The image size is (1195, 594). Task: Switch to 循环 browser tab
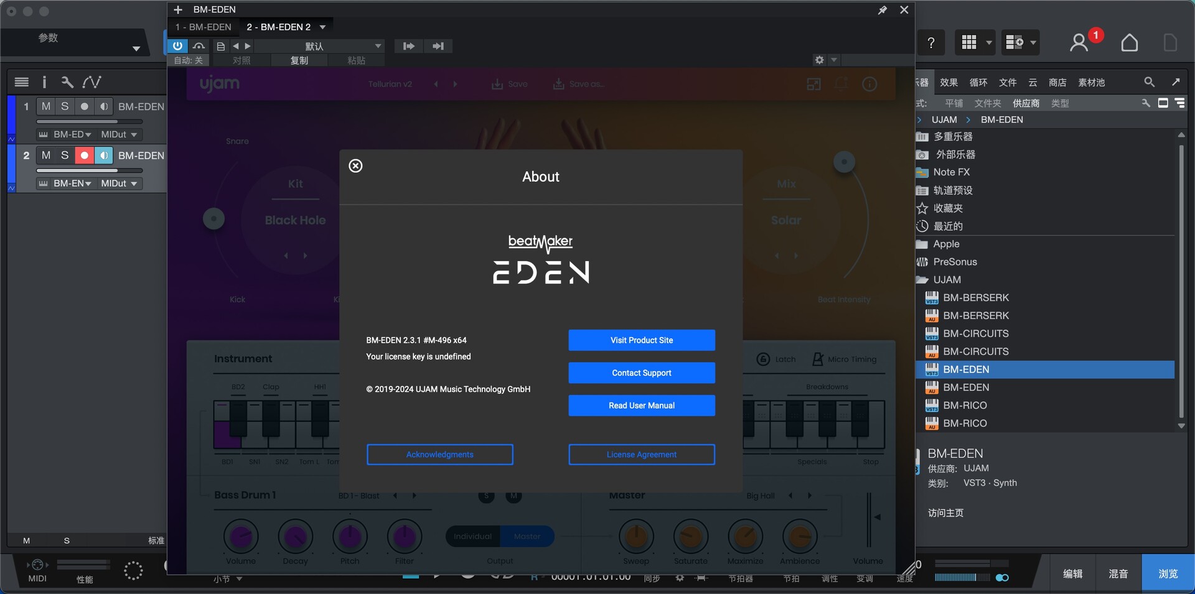click(x=978, y=83)
